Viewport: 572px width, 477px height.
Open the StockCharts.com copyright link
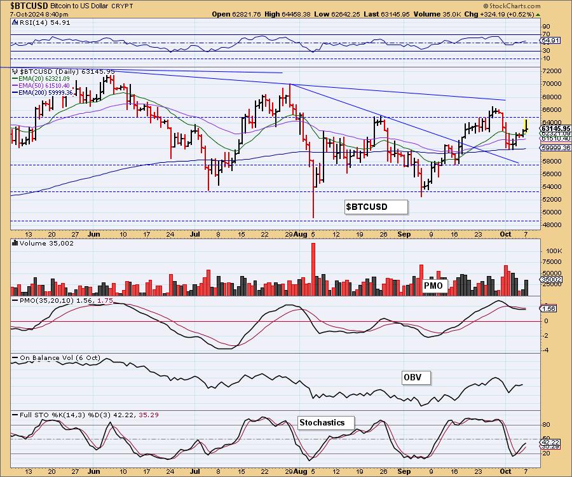(512, 6)
